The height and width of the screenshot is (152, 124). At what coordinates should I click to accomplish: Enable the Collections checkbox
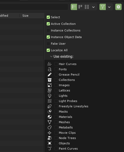coord(56,80)
